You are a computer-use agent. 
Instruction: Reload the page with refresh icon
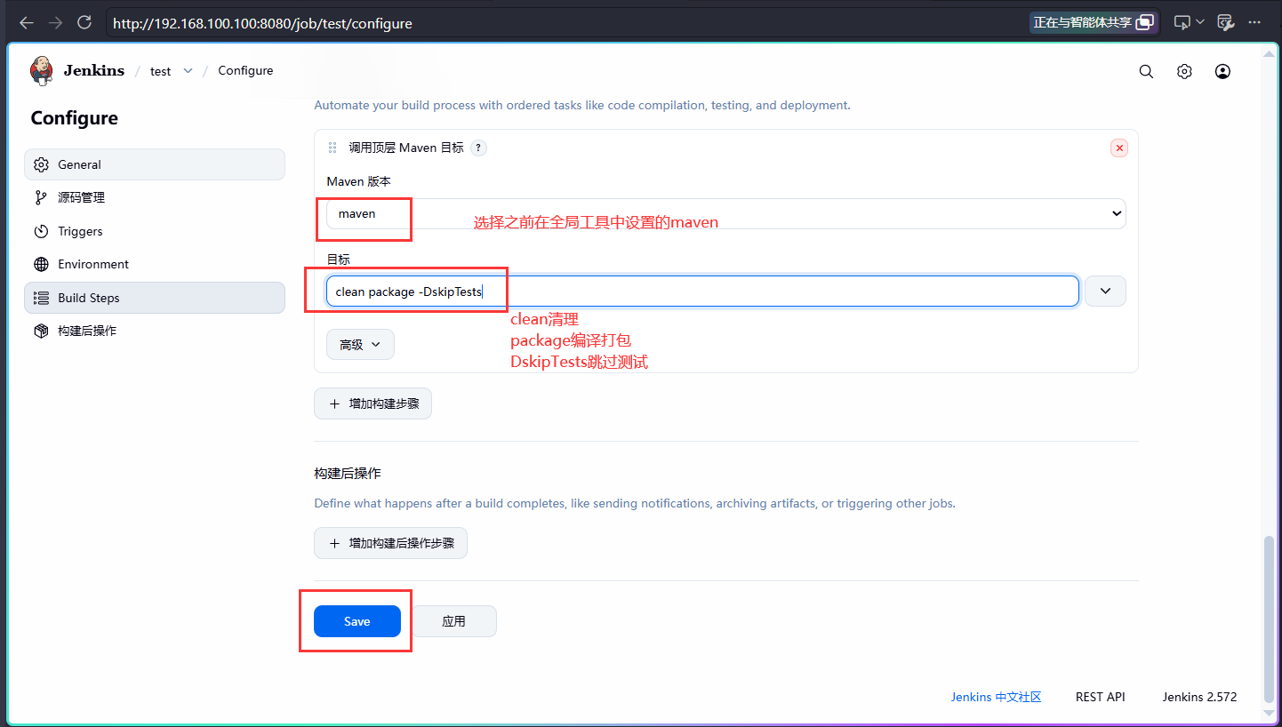(x=84, y=23)
